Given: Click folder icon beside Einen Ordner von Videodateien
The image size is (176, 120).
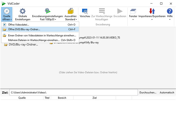Looking at the screenshot, I should [x=4, y=35].
